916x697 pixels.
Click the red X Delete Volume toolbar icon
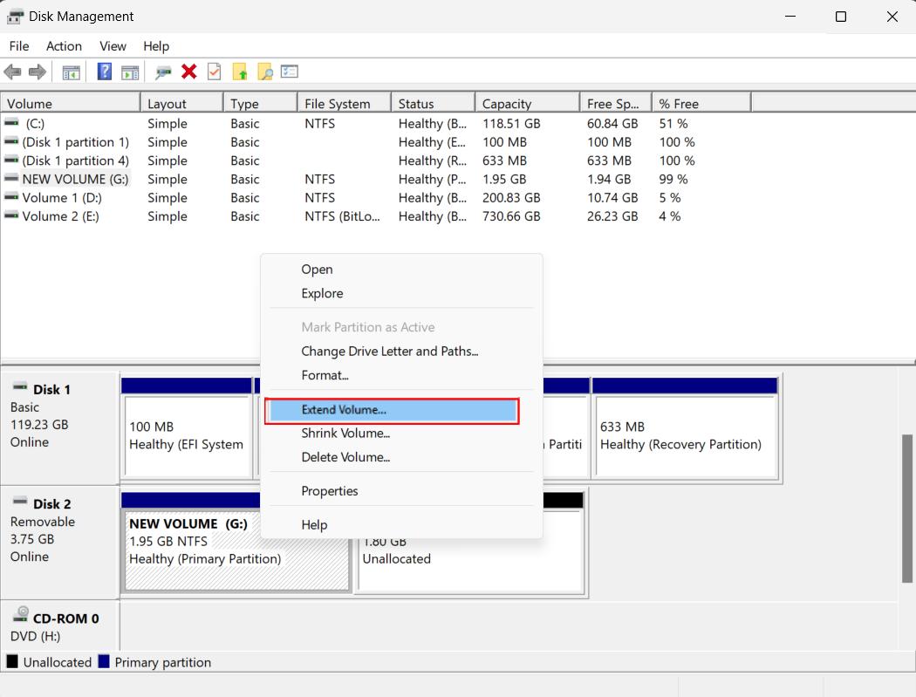coord(188,72)
